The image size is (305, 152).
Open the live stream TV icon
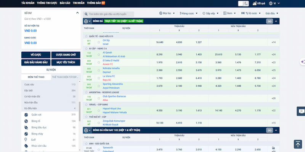click(302, 111)
